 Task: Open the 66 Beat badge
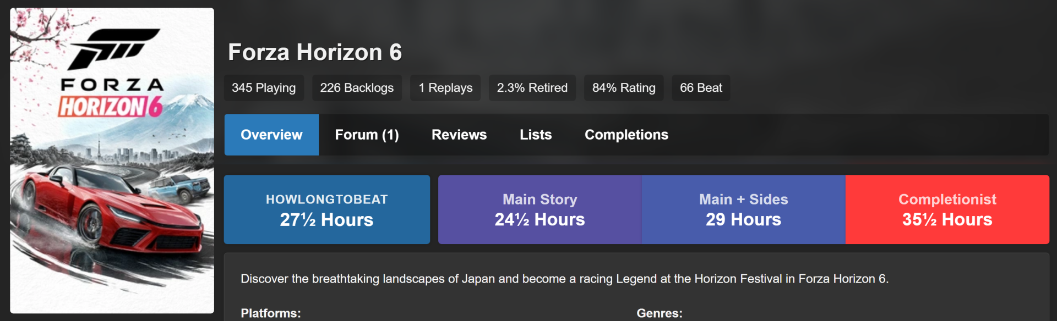701,88
